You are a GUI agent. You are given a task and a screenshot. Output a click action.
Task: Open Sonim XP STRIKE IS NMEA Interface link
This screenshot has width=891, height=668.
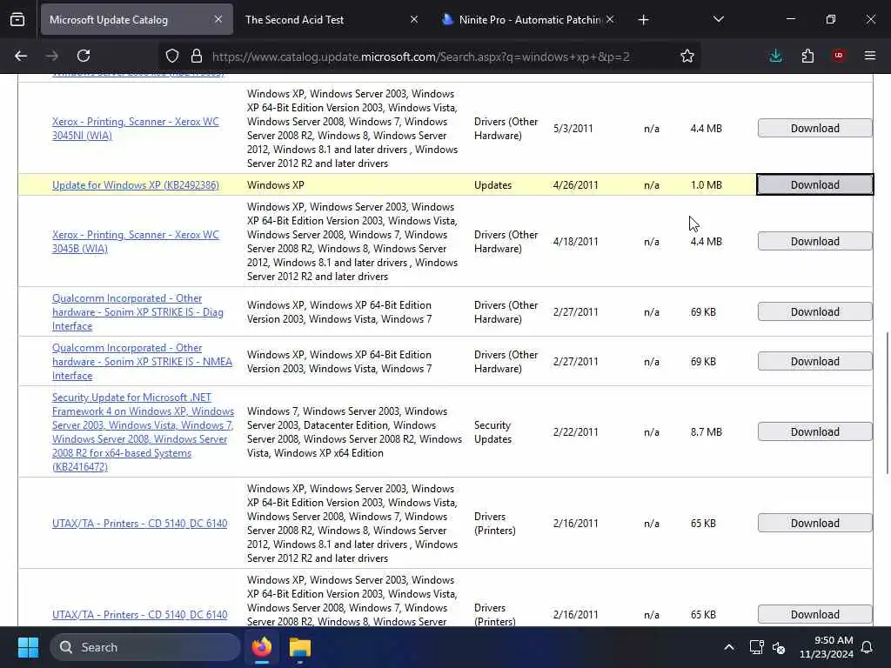(x=142, y=361)
